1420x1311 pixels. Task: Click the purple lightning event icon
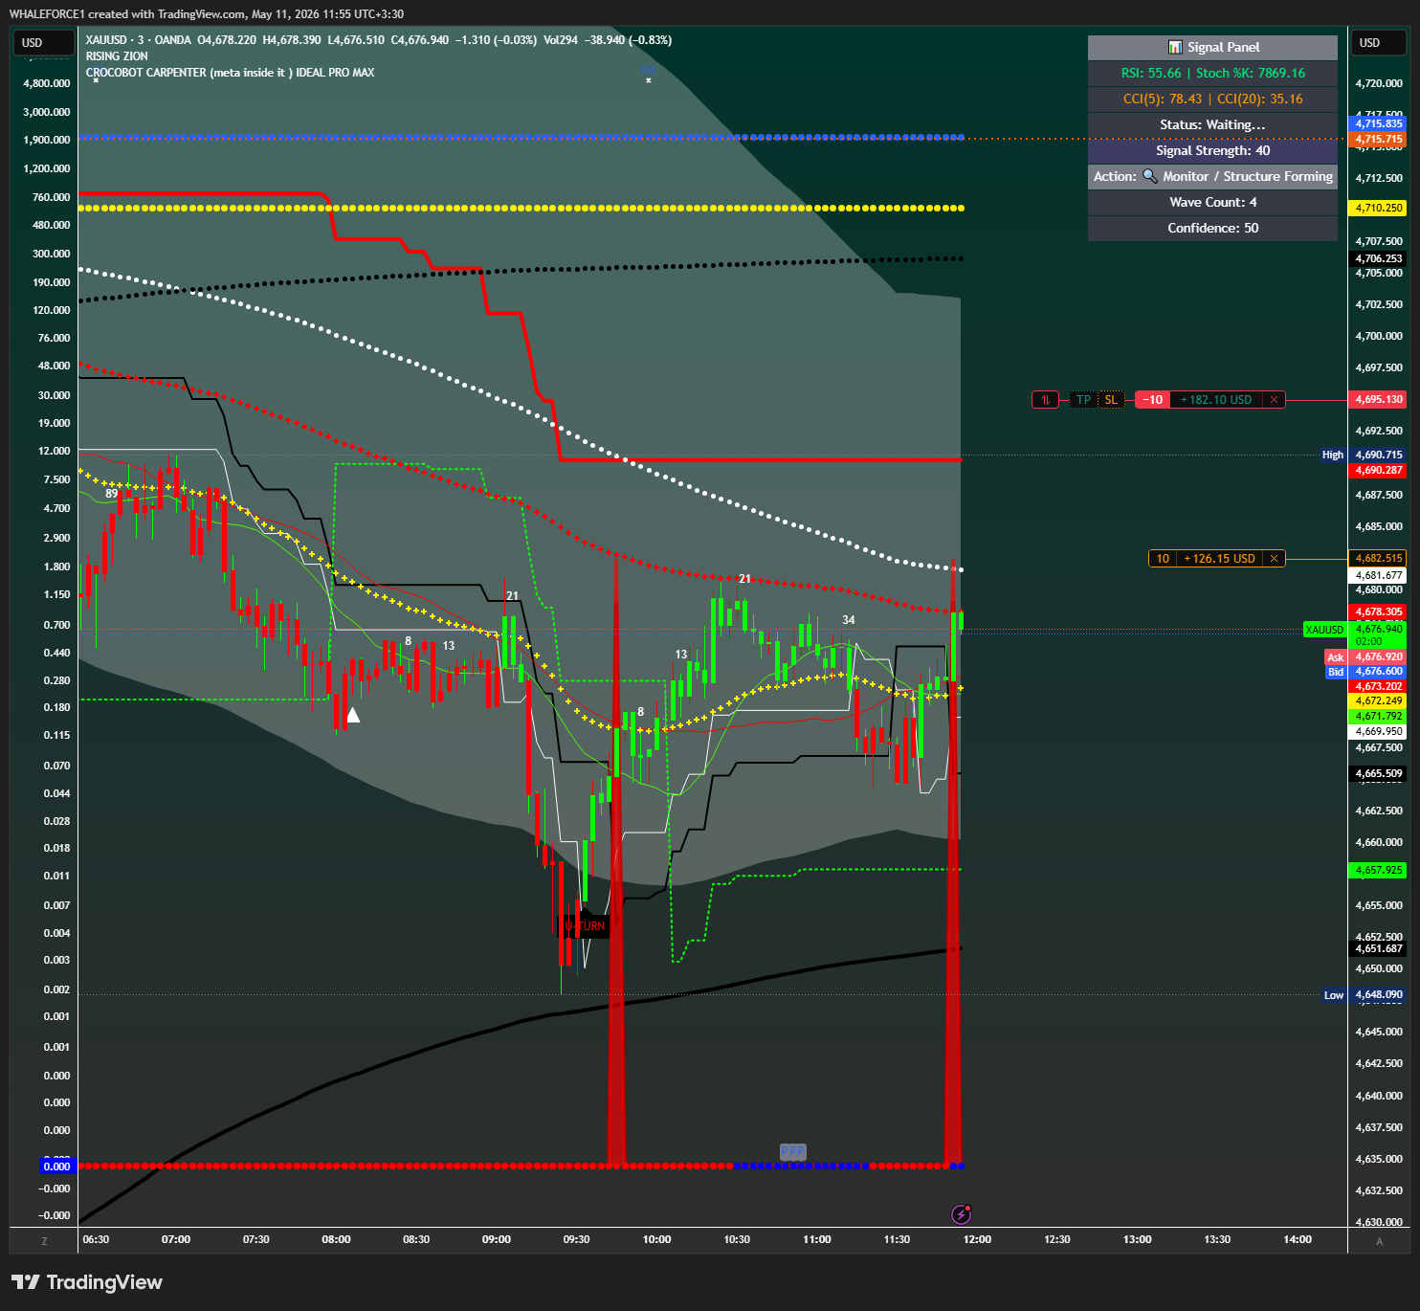click(x=962, y=1214)
